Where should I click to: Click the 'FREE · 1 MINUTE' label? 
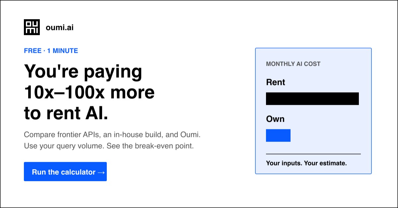51,51
